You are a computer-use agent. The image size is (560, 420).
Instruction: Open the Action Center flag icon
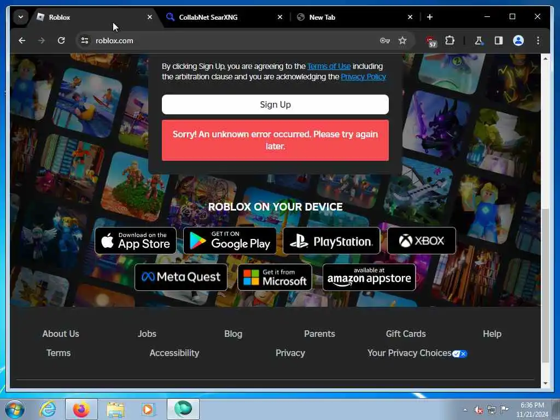504,410
